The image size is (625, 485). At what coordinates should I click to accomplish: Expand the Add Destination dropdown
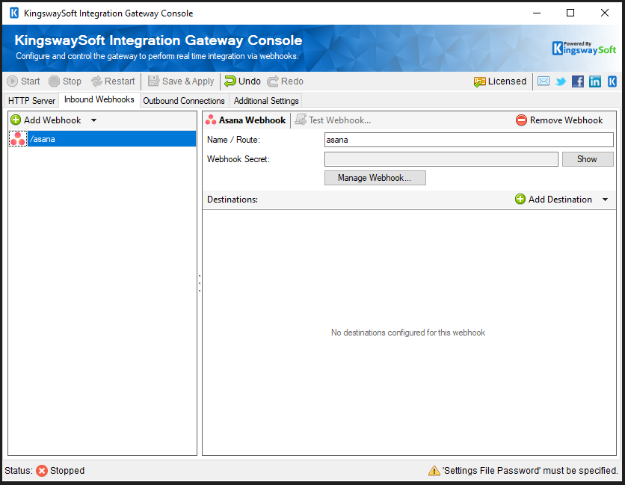(x=604, y=199)
